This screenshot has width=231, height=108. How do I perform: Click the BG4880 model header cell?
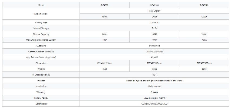coord(104,5)
